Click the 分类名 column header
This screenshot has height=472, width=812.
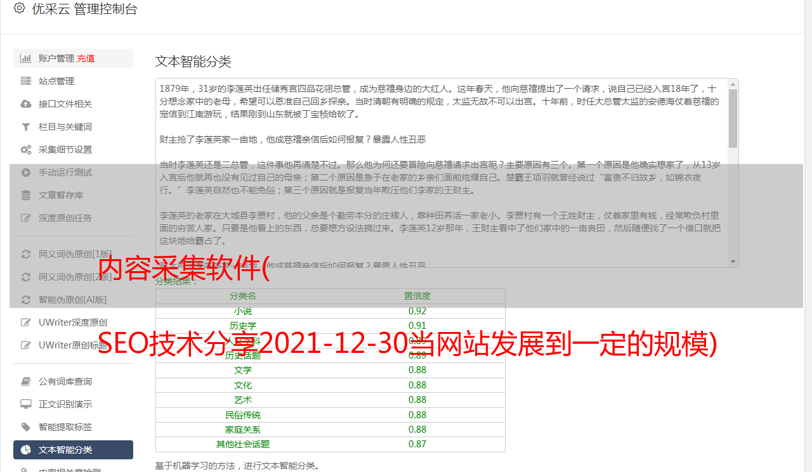pyautogui.click(x=243, y=296)
